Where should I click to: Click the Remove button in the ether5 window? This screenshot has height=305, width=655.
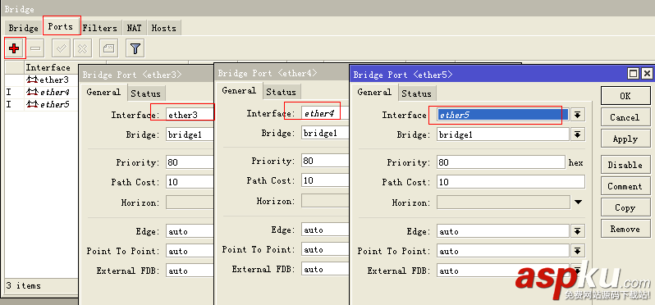(x=625, y=229)
